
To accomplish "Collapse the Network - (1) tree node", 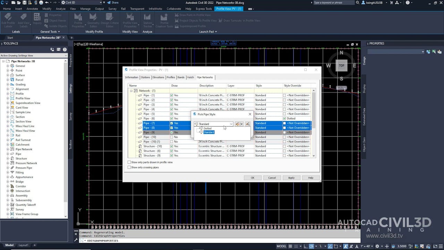I will pos(131,91).
